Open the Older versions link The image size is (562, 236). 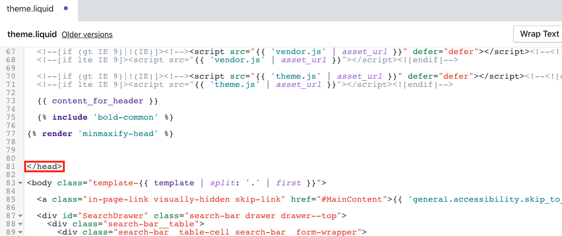tap(87, 35)
